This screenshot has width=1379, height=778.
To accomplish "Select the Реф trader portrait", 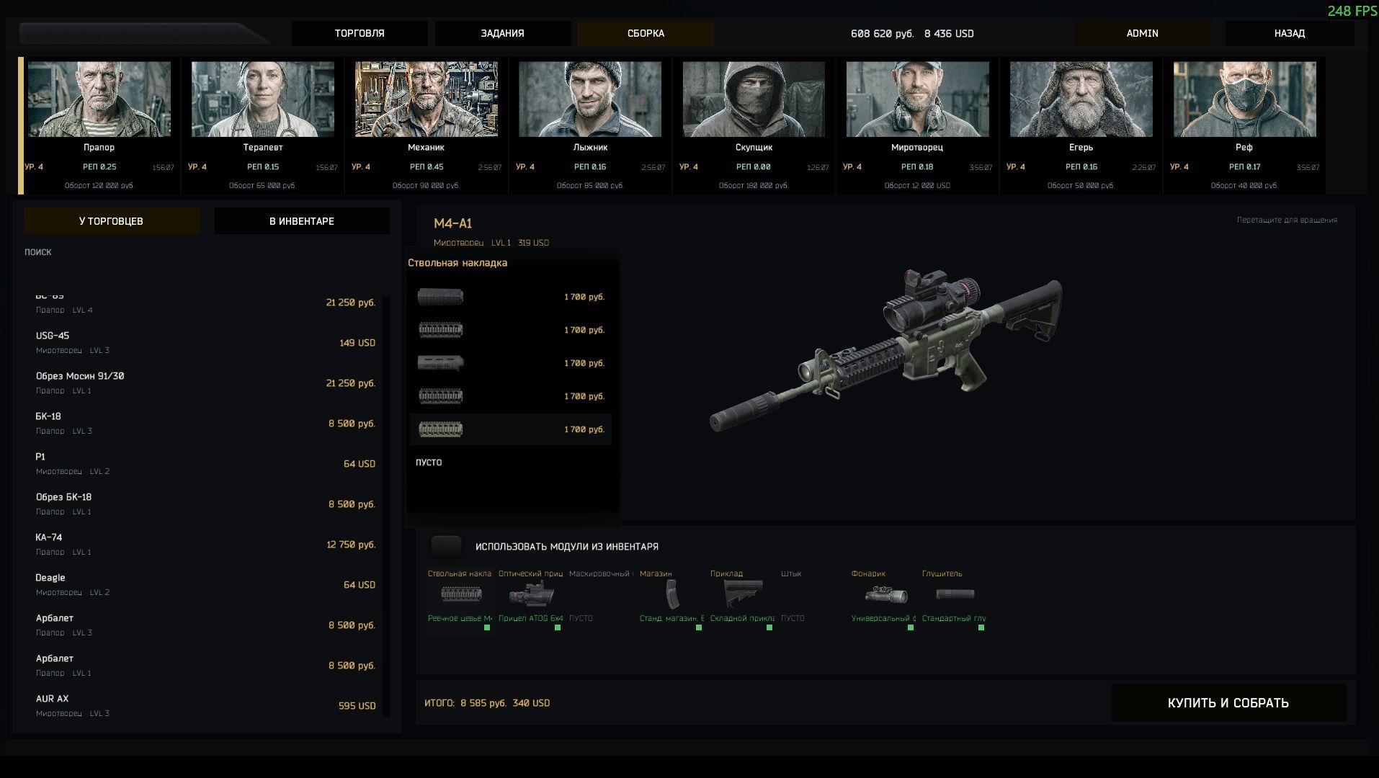I will 1244,99.
